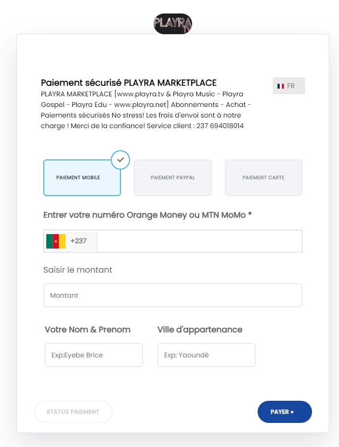The height and width of the screenshot is (447, 339).
Task: Click the Saisir le montant label
Action: [x=78, y=270]
